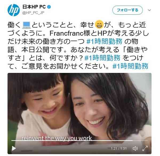Click the laptop emoji in the tweet
The image size is (160, 156).
26,25
